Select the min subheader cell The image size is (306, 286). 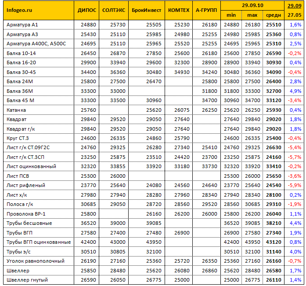click(231, 15)
